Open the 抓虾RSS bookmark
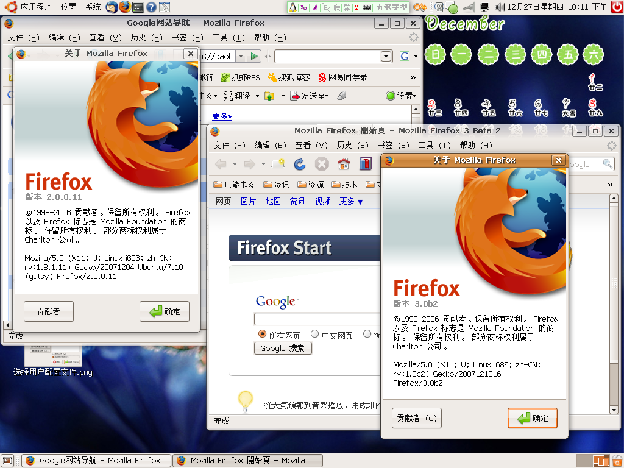The image size is (624, 468). pyautogui.click(x=240, y=77)
